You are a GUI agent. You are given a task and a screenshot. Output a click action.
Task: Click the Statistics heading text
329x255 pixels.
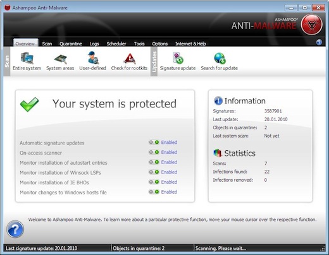[240, 153]
